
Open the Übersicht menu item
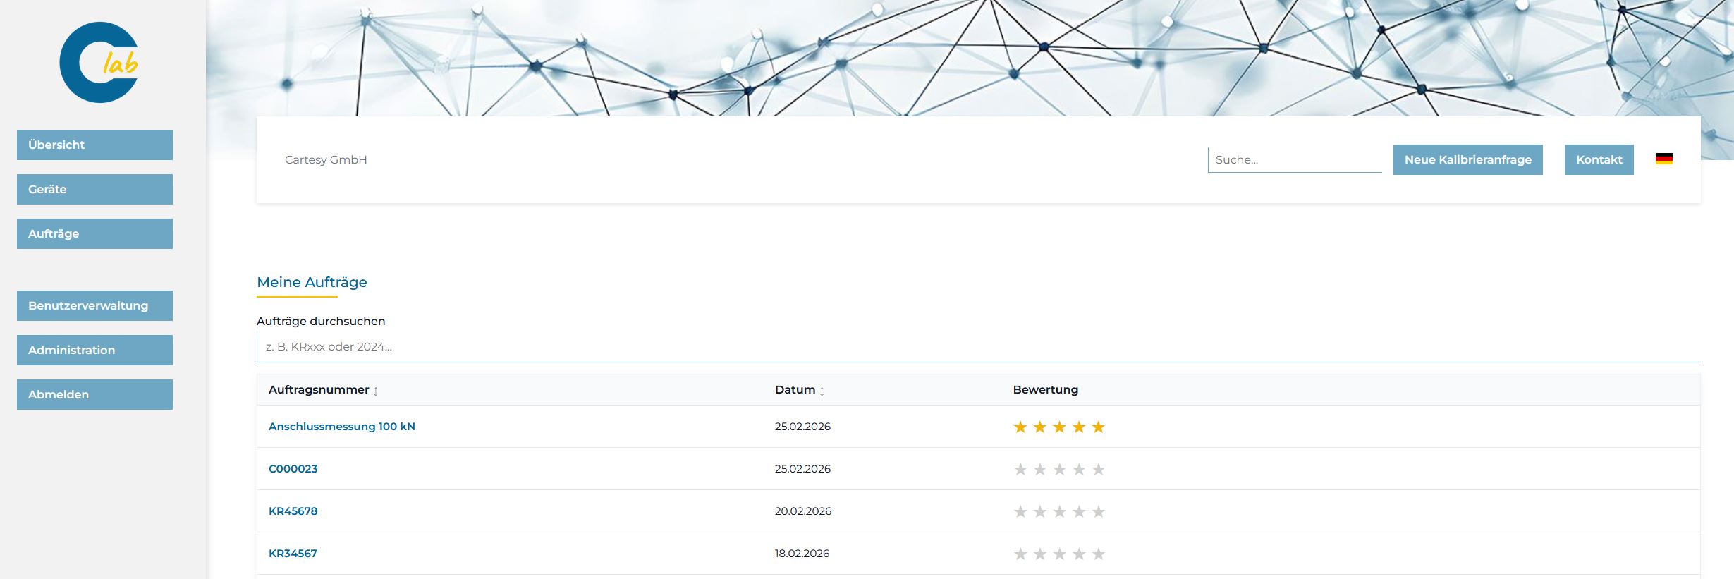point(94,145)
